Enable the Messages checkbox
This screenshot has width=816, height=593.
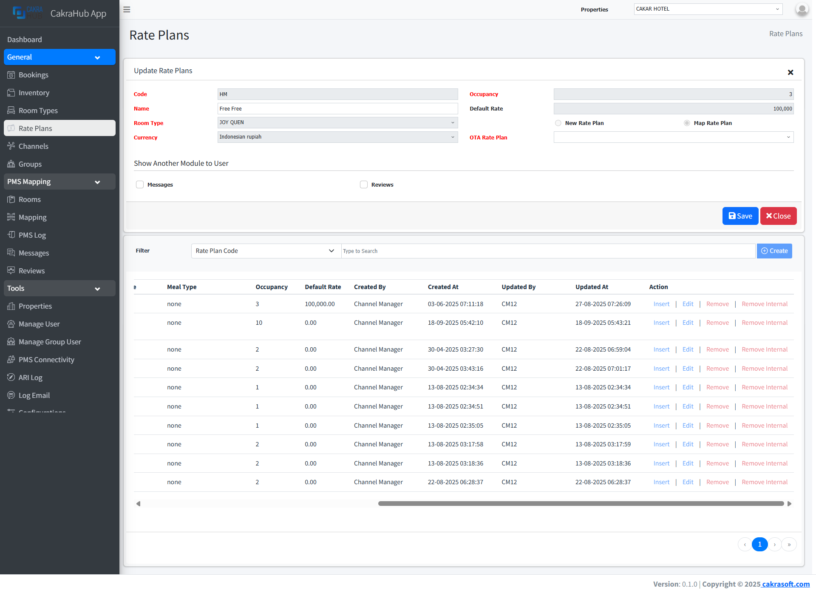[140, 184]
